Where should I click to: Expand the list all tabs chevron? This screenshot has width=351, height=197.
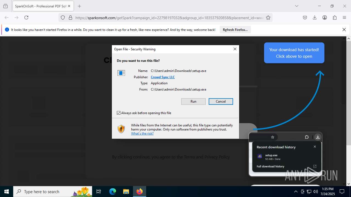[x=296, y=6]
